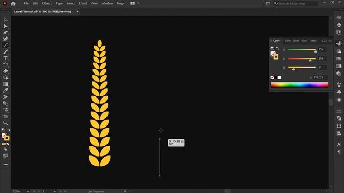Open the File menu
The height and width of the screenshot is (193, 344).
(x=26, y=3)
